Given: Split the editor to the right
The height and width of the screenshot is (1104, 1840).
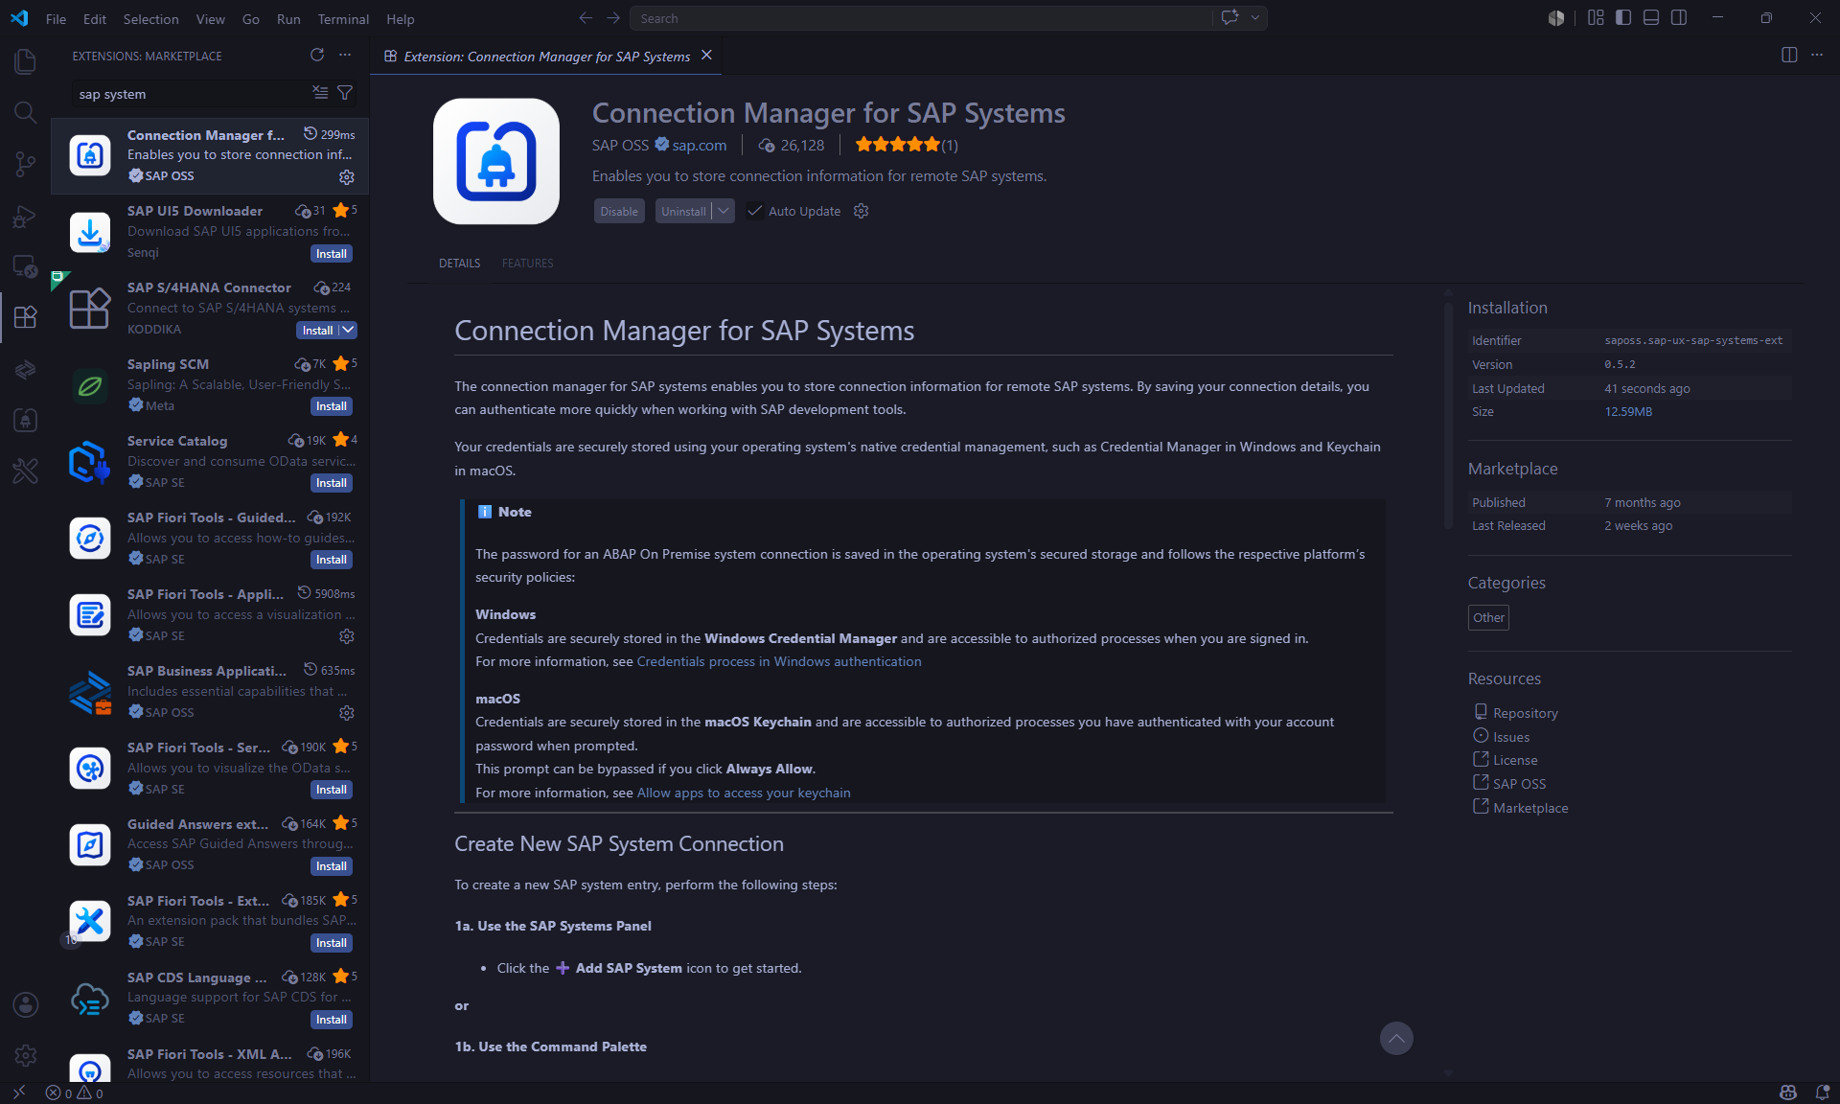Looking at the screenshot, I should 1789,56.
